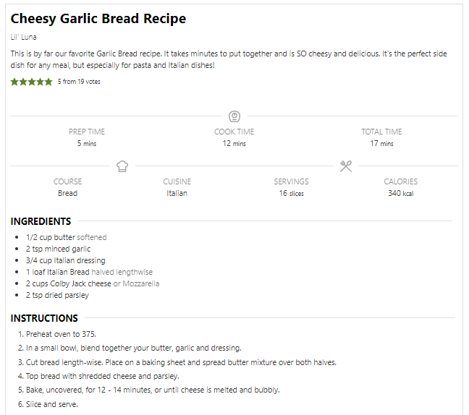Click the Instructions section heading
The height and width of the screenshot is (415, 469).
44,318
